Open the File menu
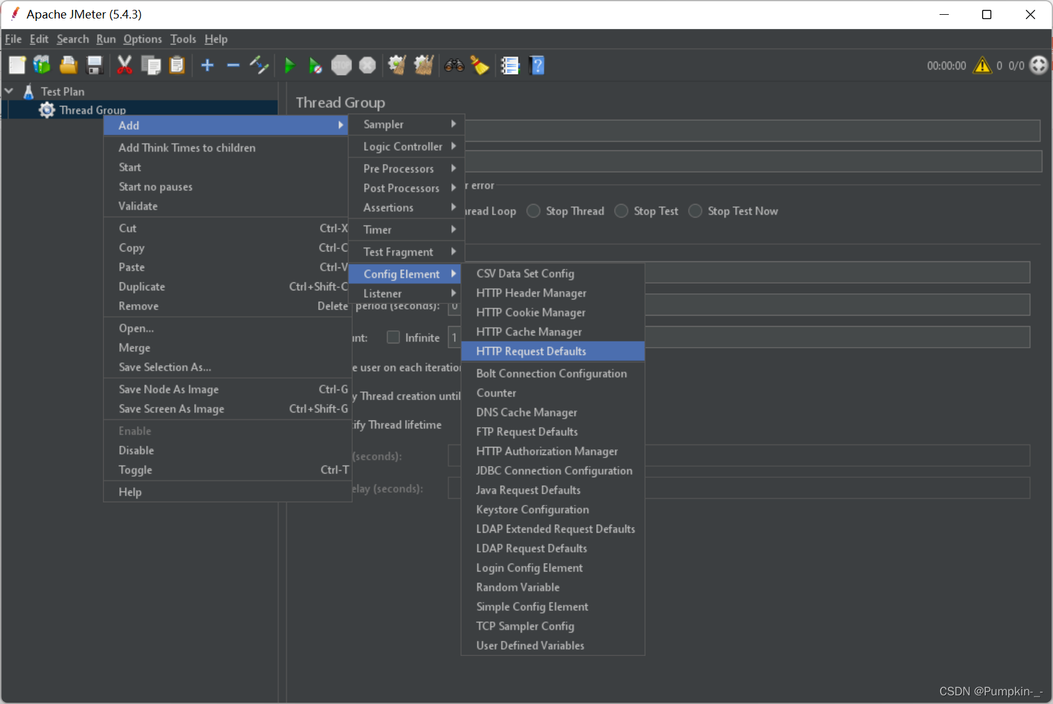This screenshot has height=704, width=1053. coord(13,39)
